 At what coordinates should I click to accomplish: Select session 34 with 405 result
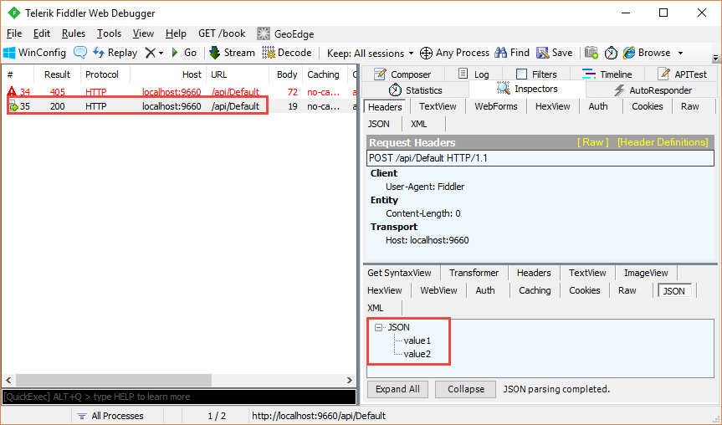click(x=180, y=92)
